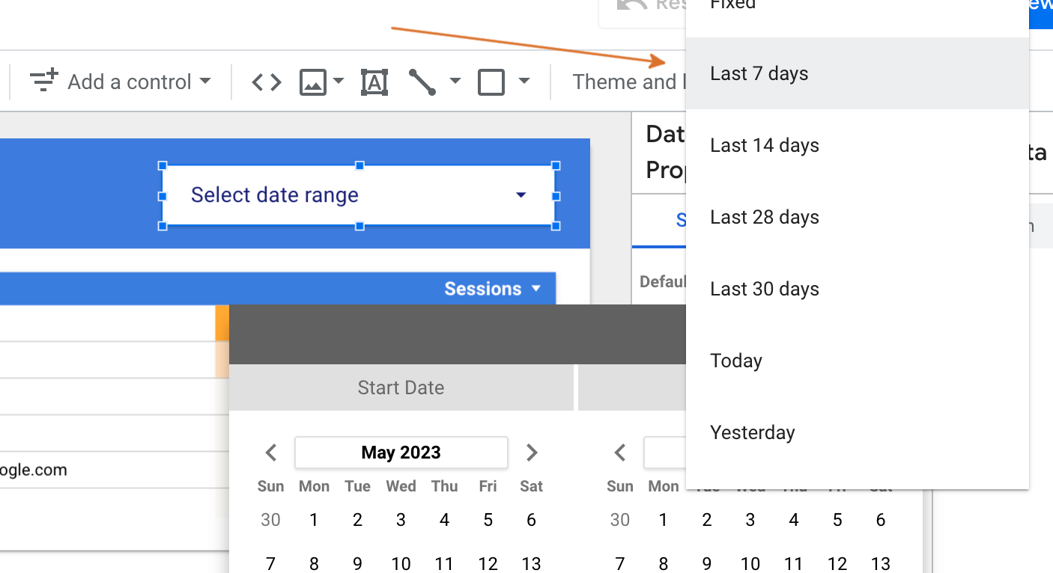Open the image dropdown arrow
Image resolution: width=1053 pixels, height=573 pixels.
[x=339, y=81]
